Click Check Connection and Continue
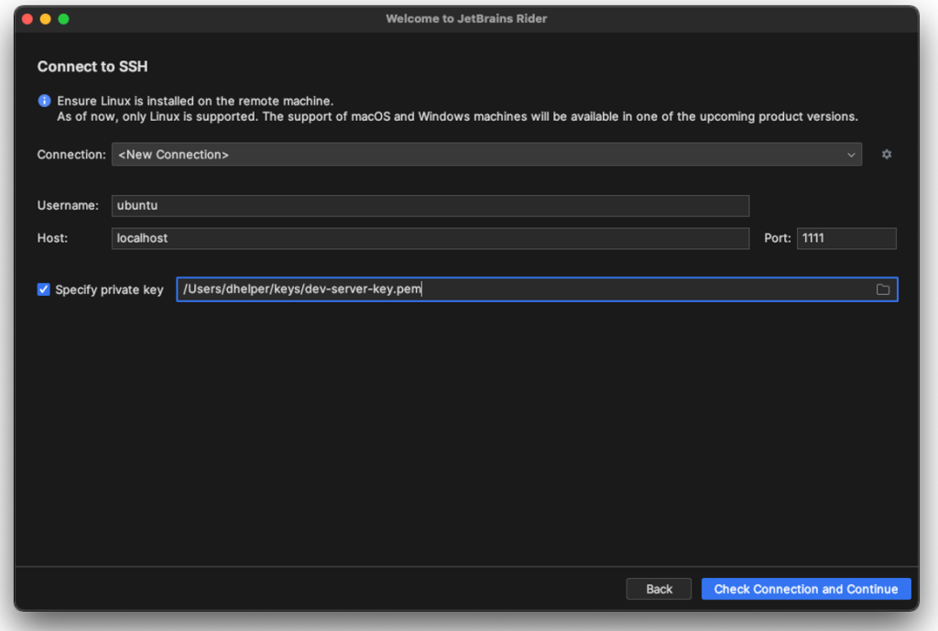 [x=805, y=589]
